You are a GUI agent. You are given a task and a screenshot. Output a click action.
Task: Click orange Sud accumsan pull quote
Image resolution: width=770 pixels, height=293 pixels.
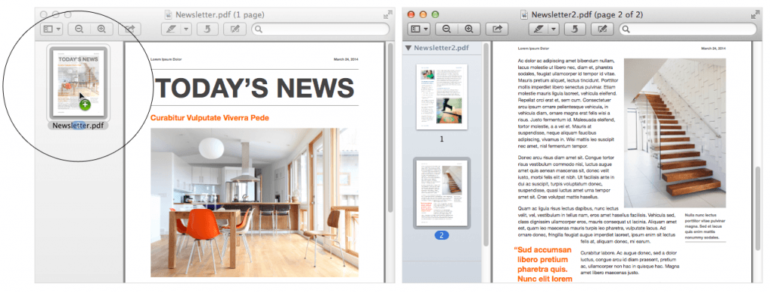[x=543, y=264]
